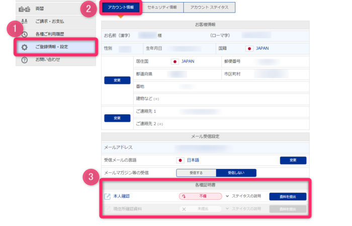
Task: Open the ご請求・お支払 menu item
Action: 56,22
